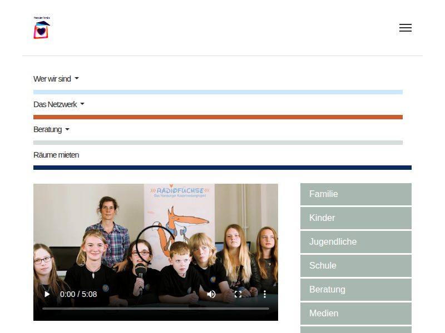This screenshot has height=333, width=445.
Task: Play the Radiofüchse video
Action: point(47,294)
